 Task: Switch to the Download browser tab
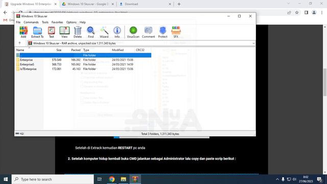pos(145,4)
